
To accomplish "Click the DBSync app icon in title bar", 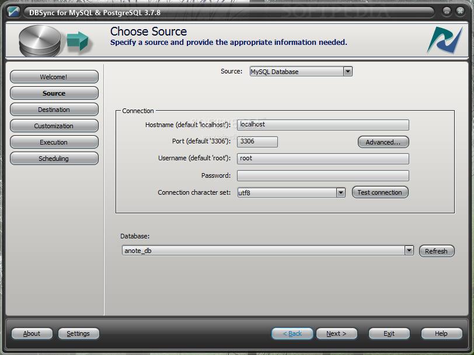I will (13, 12).
